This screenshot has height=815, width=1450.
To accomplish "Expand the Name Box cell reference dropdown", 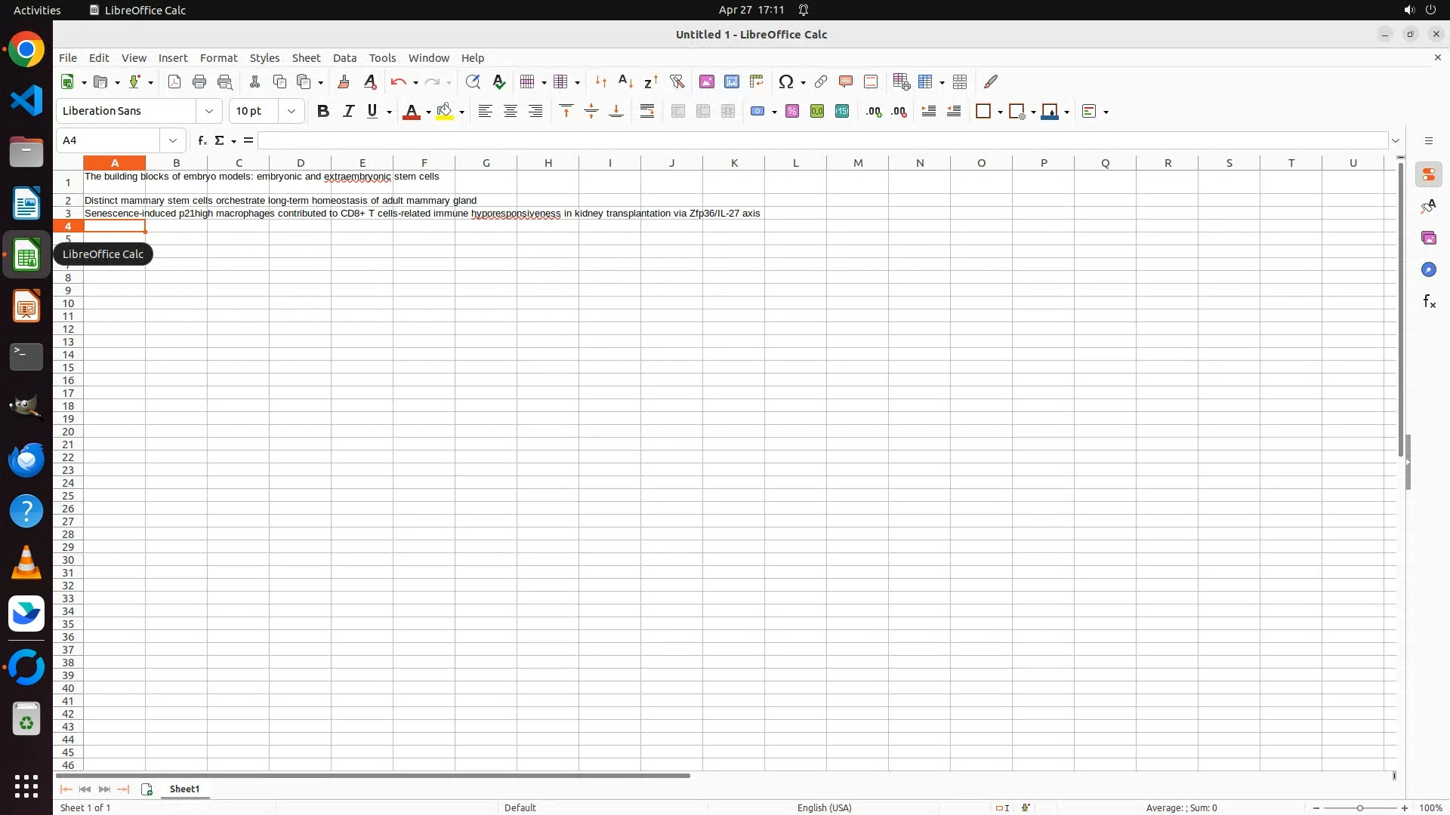I will pyautogui.click(x=173, y=140).
